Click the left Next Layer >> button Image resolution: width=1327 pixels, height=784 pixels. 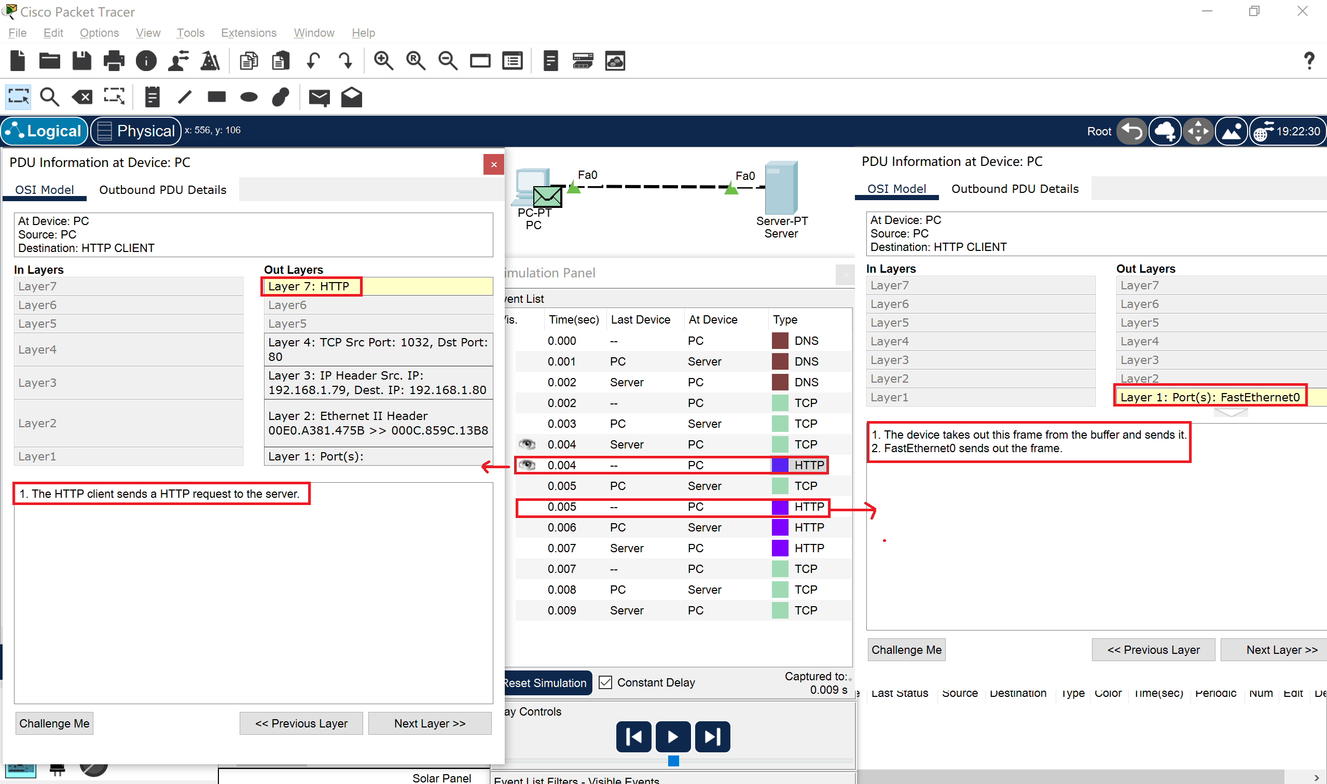(x=429, y=723)
